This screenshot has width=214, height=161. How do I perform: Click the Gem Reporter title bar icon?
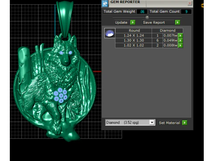[x=105, y=4]
